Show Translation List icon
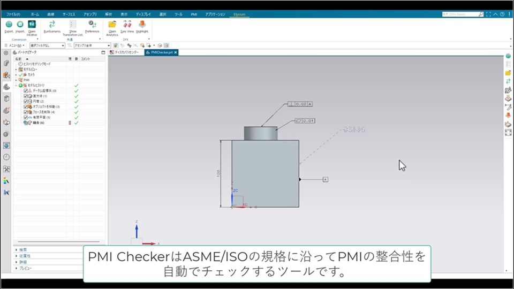This screenshot has height=289, width=514. (x=73, y=25)
